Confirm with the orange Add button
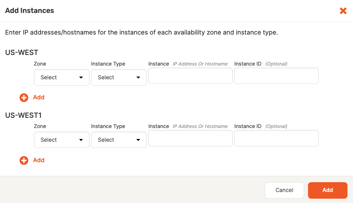The image size is (353, 203). 327,190
